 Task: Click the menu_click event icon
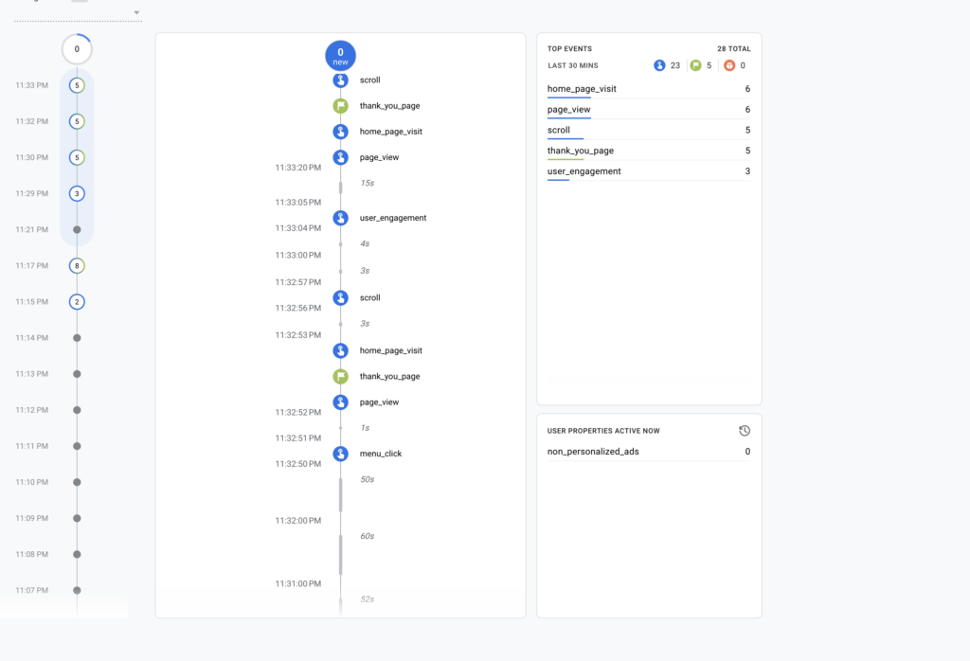[x=340, y=454]
